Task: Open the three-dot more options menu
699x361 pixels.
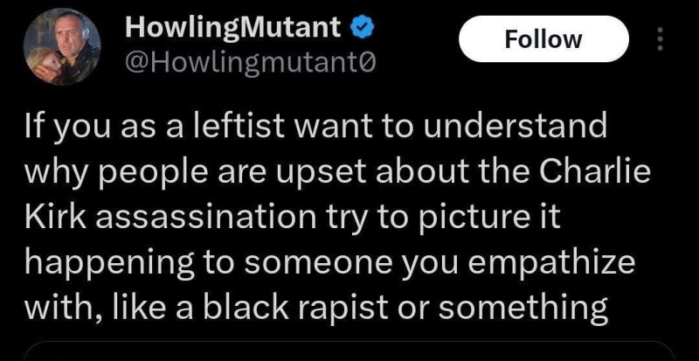Action: coord(661,38)
